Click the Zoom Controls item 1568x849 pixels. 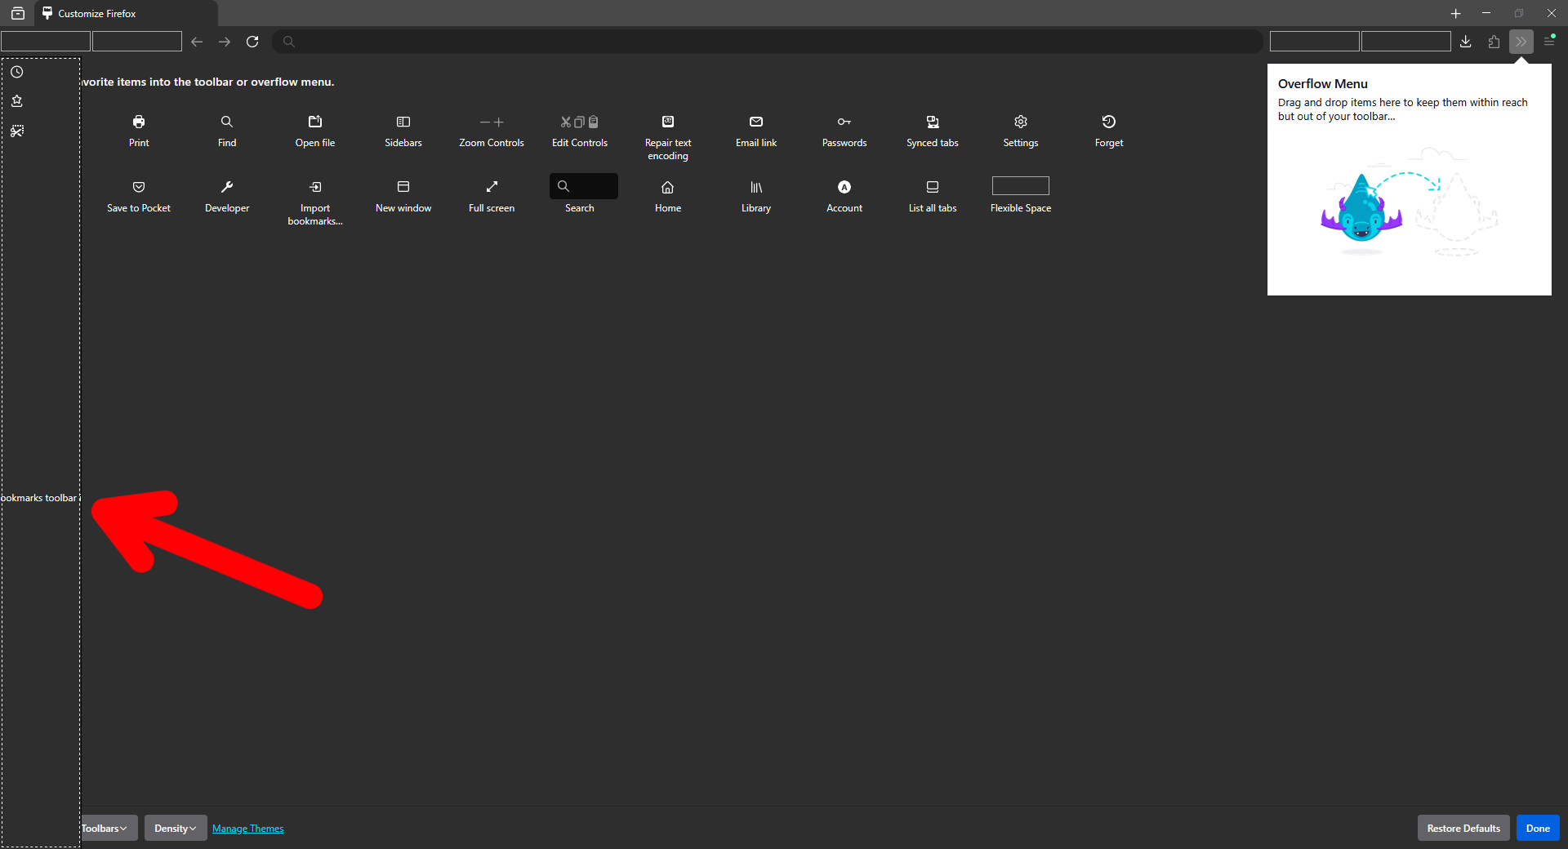tap(492, 131)
